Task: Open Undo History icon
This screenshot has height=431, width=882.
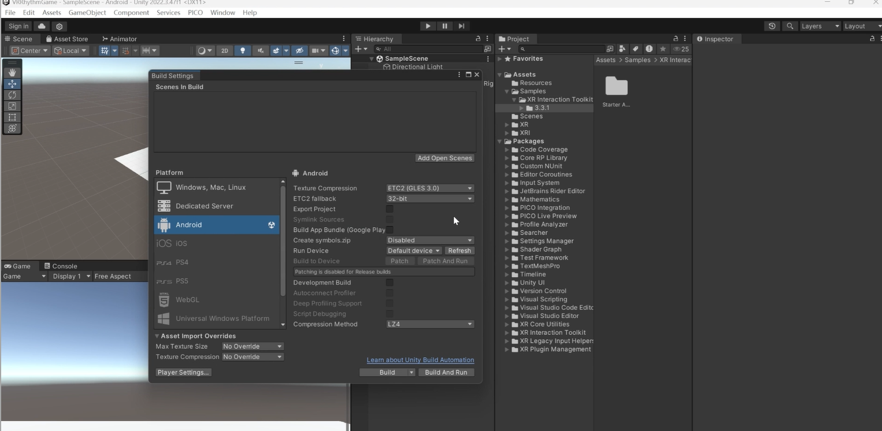Action: [x=772, y=26]
